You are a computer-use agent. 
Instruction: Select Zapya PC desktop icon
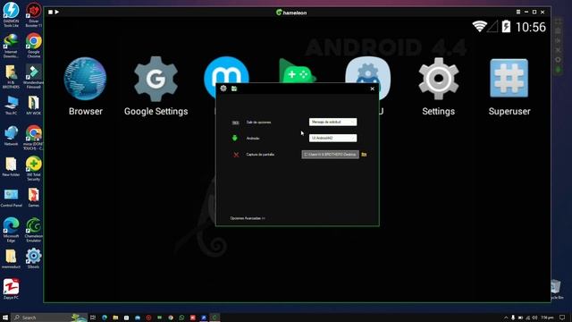pyautogui.click(x=11, y=289)
